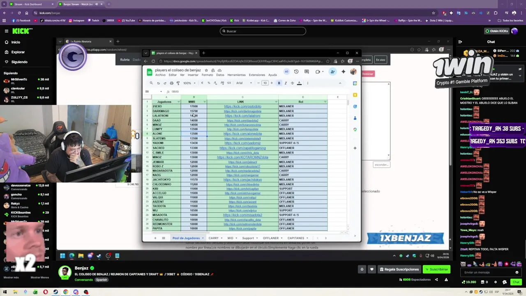526x296 pixels.
Task: Open the all sheets list icon
Action: tap(163, 238)
